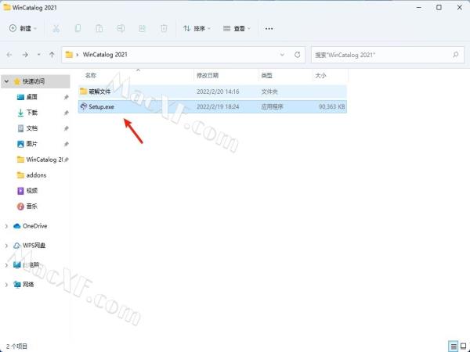Click the date 2022/2/20 14:16
The width and height of the screenshot is (470, 352).
click(x=218, y=92)
